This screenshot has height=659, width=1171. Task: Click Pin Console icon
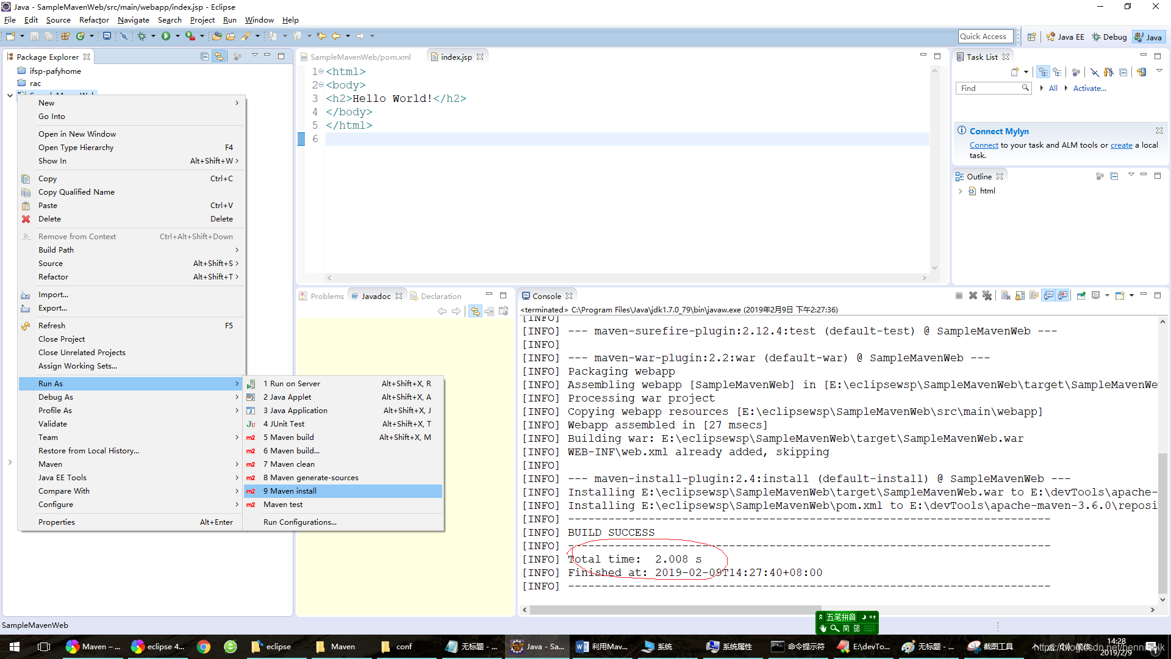(1081, 295)
